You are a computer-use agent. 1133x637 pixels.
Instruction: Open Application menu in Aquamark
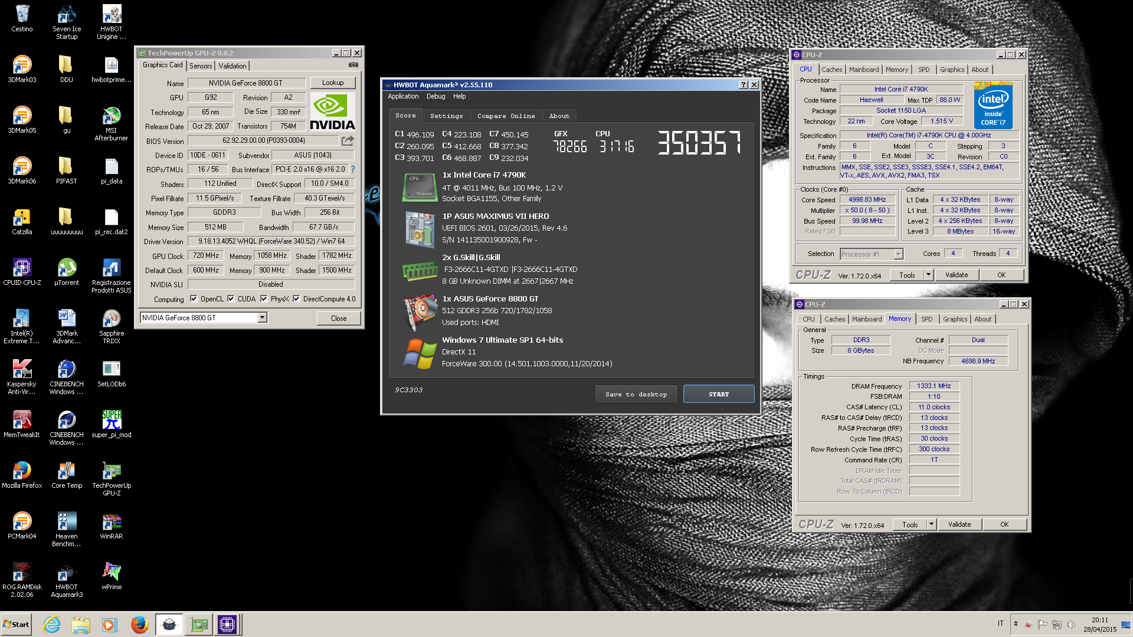tap(403, 96)
